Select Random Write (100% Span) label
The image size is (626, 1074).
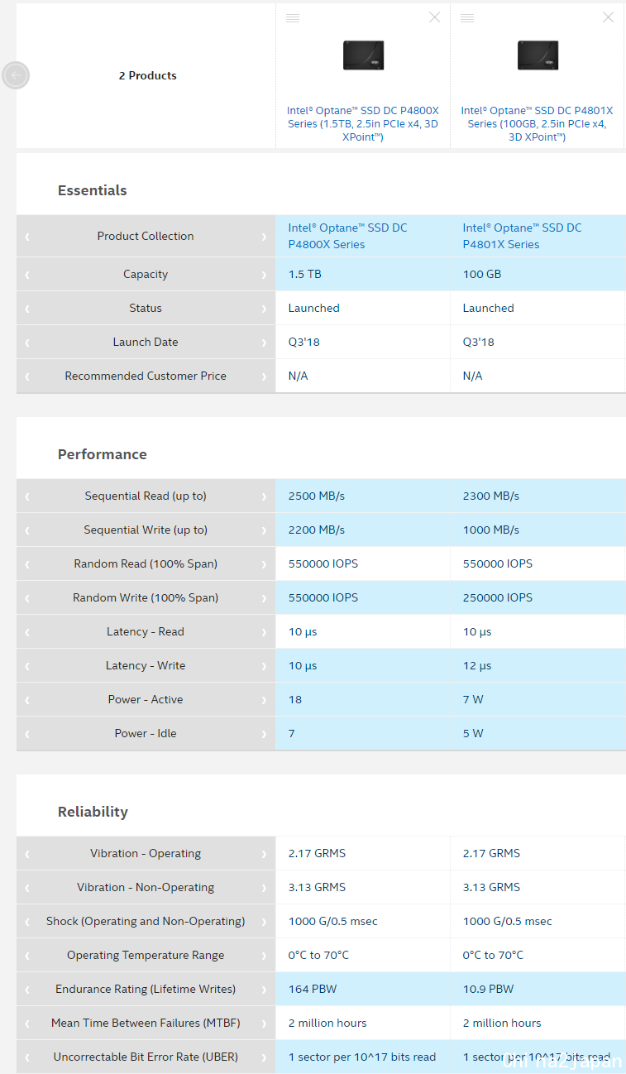pyautogui.click(x=146, y=597)
